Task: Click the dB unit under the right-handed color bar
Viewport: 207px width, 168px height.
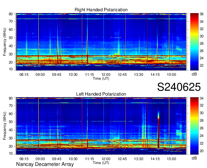Action: point(194,74)
